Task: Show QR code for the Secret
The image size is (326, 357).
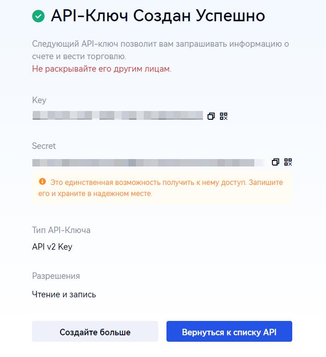Action: (288, 162)
